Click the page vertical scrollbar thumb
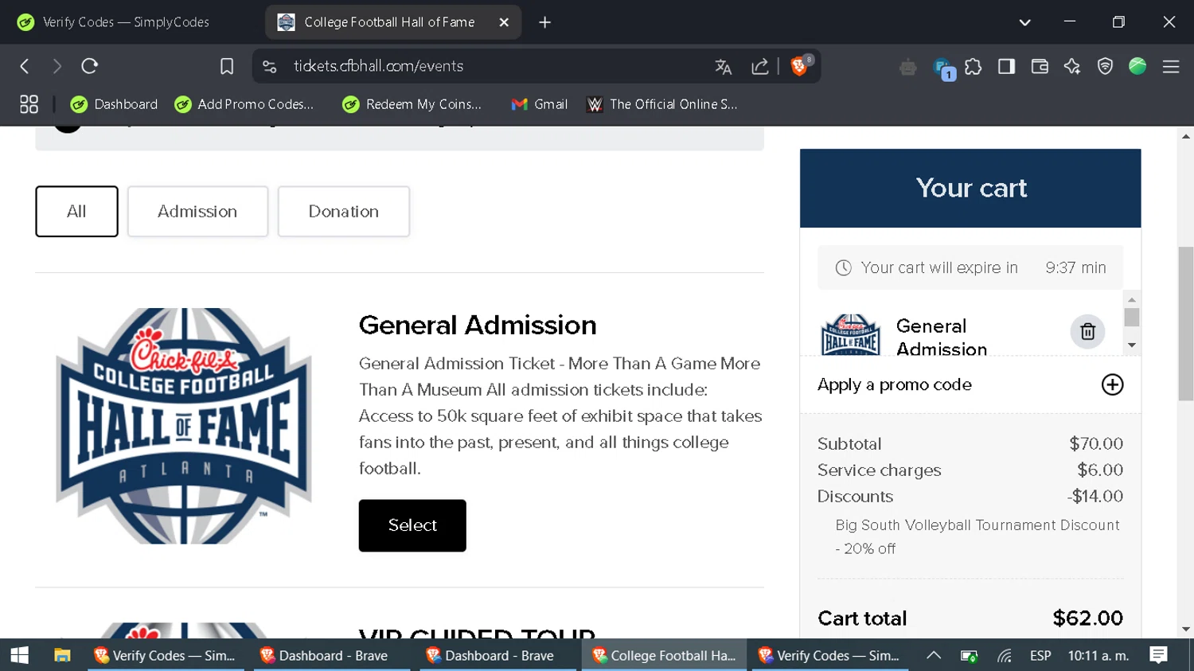This screenshot has width=1194, height=671. click(x=1186, y=323)
